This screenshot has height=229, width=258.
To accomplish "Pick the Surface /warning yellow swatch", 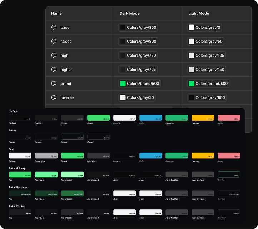I will (203, 118).
